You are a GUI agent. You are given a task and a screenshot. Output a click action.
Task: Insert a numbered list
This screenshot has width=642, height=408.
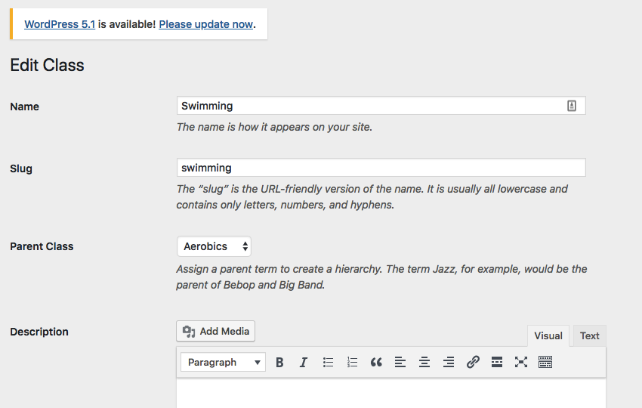coord(352,362)
